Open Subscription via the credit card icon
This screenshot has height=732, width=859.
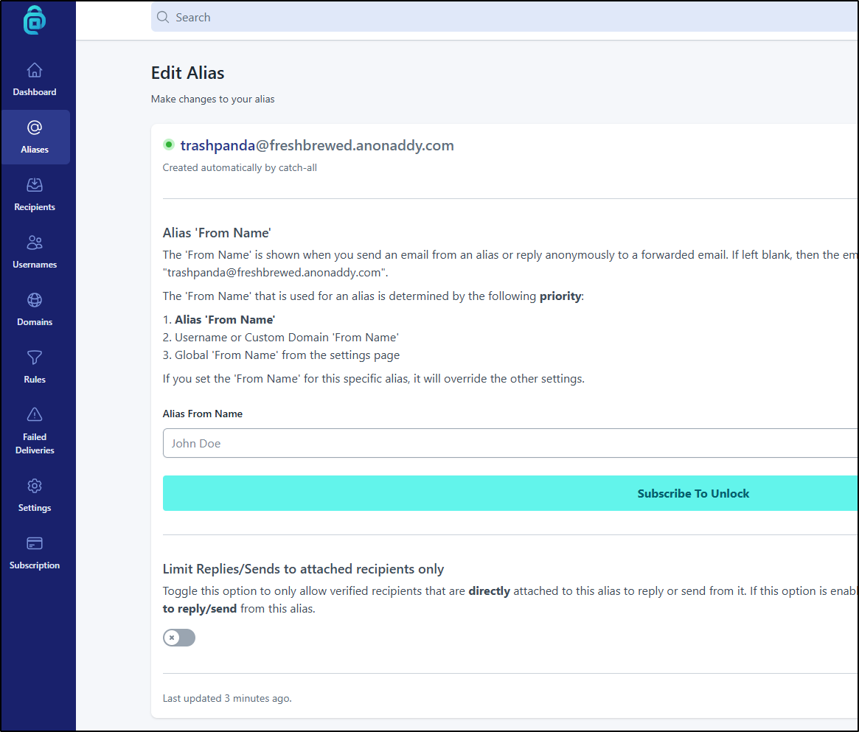pos(35,543)
